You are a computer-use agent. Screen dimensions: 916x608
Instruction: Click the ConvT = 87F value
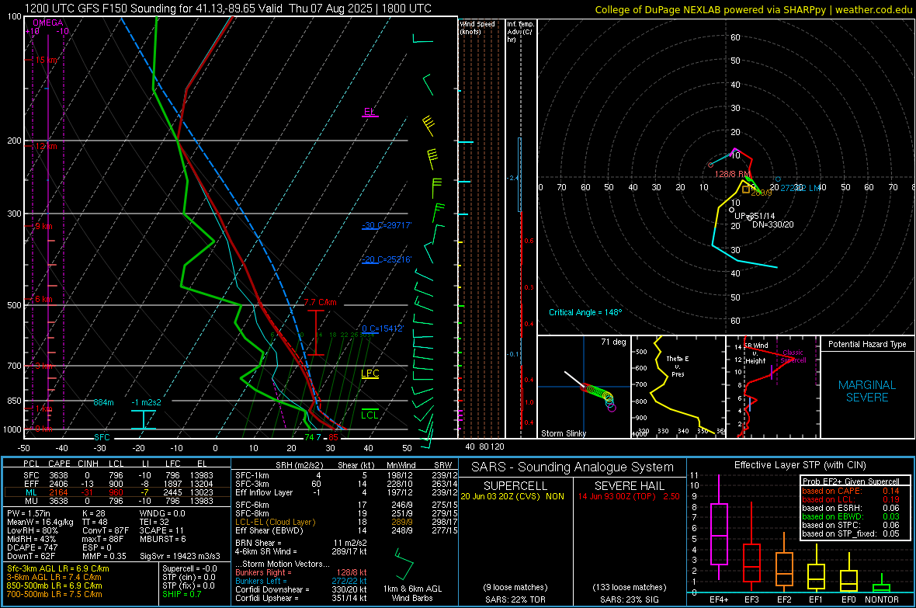pos(106,530)
